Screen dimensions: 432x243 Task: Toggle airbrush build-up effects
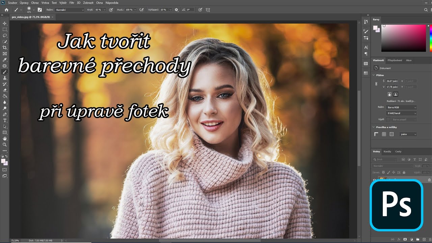[x=142, y=10]
